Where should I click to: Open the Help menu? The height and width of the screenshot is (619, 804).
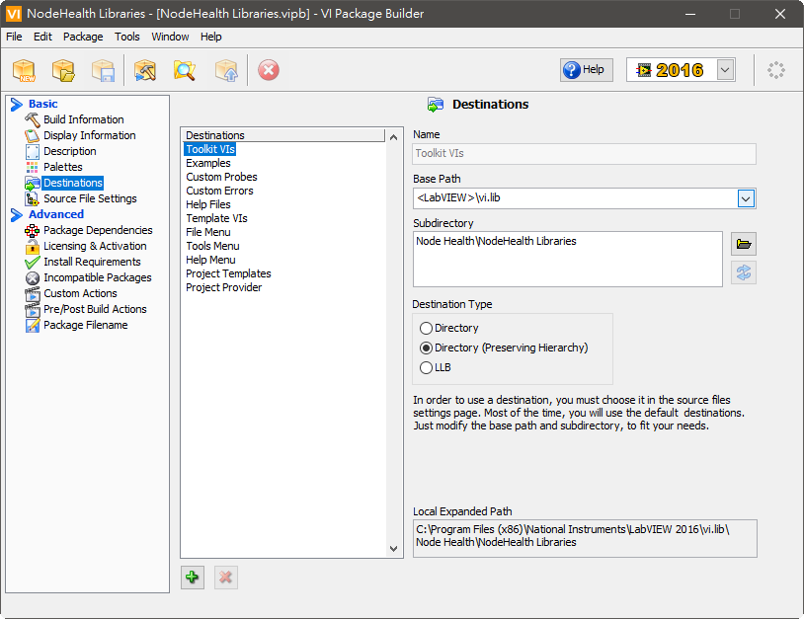210,37
